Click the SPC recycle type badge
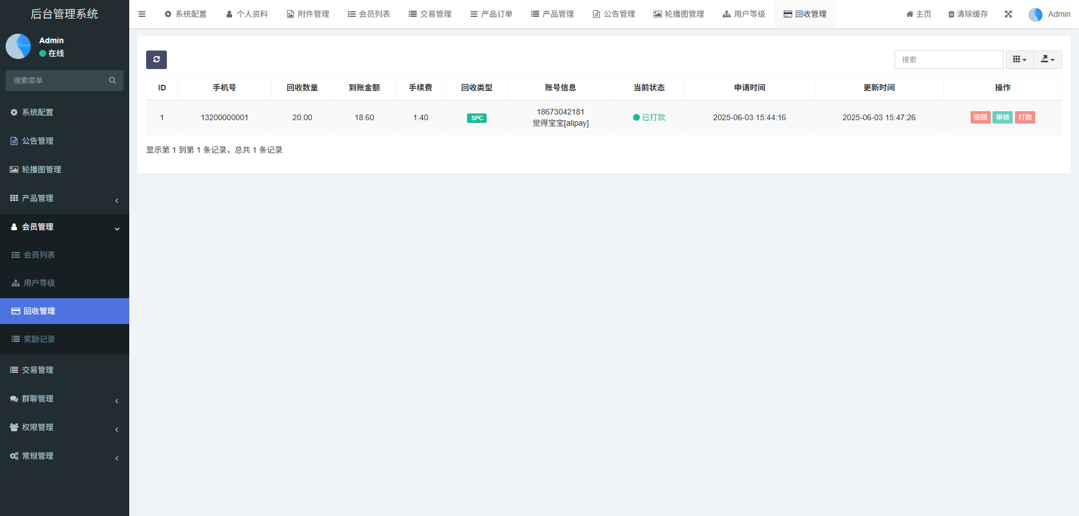The image size is (1079, 516). click(x=477, y=118)
